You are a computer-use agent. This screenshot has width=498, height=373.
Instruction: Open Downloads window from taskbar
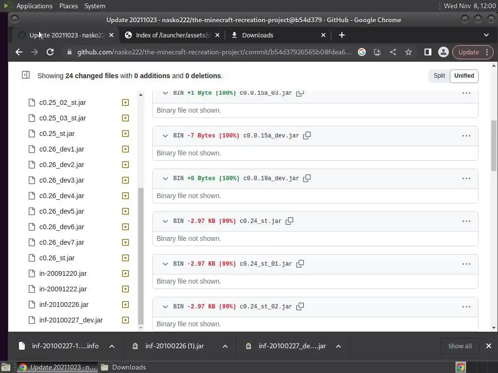pyautogui.click(x=124, y=367)
